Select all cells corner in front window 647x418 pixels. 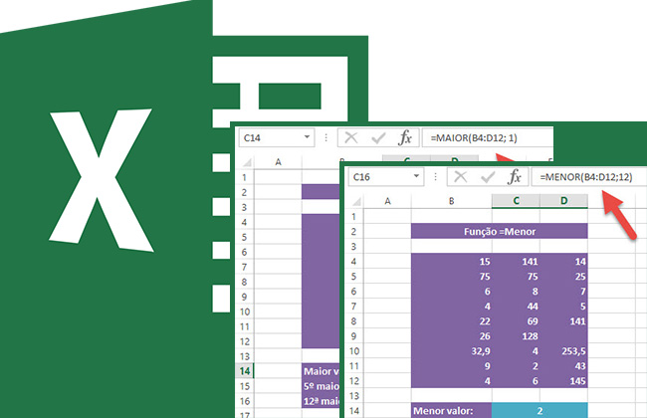click(356, 201)
